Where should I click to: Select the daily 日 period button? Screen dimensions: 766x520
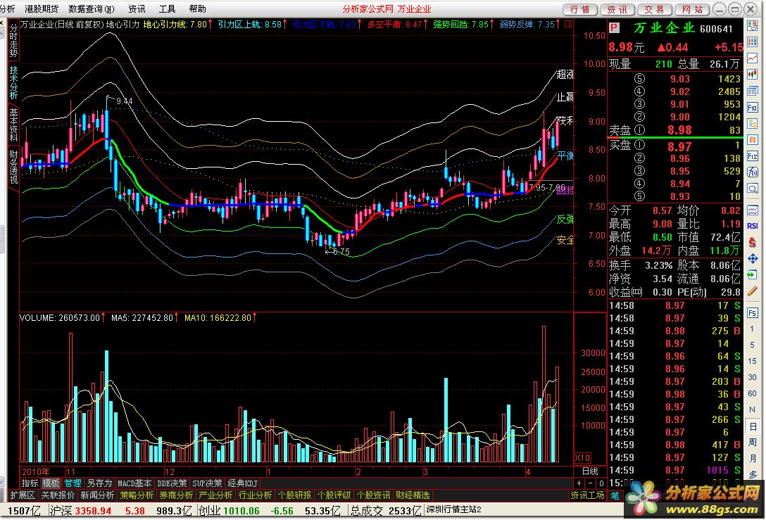pos(753,426)
